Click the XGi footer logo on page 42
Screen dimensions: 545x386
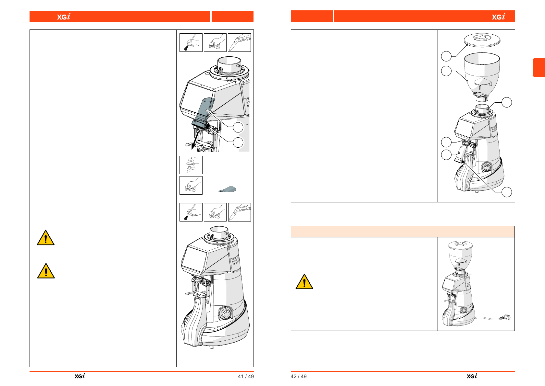click(x=472, y=376)
